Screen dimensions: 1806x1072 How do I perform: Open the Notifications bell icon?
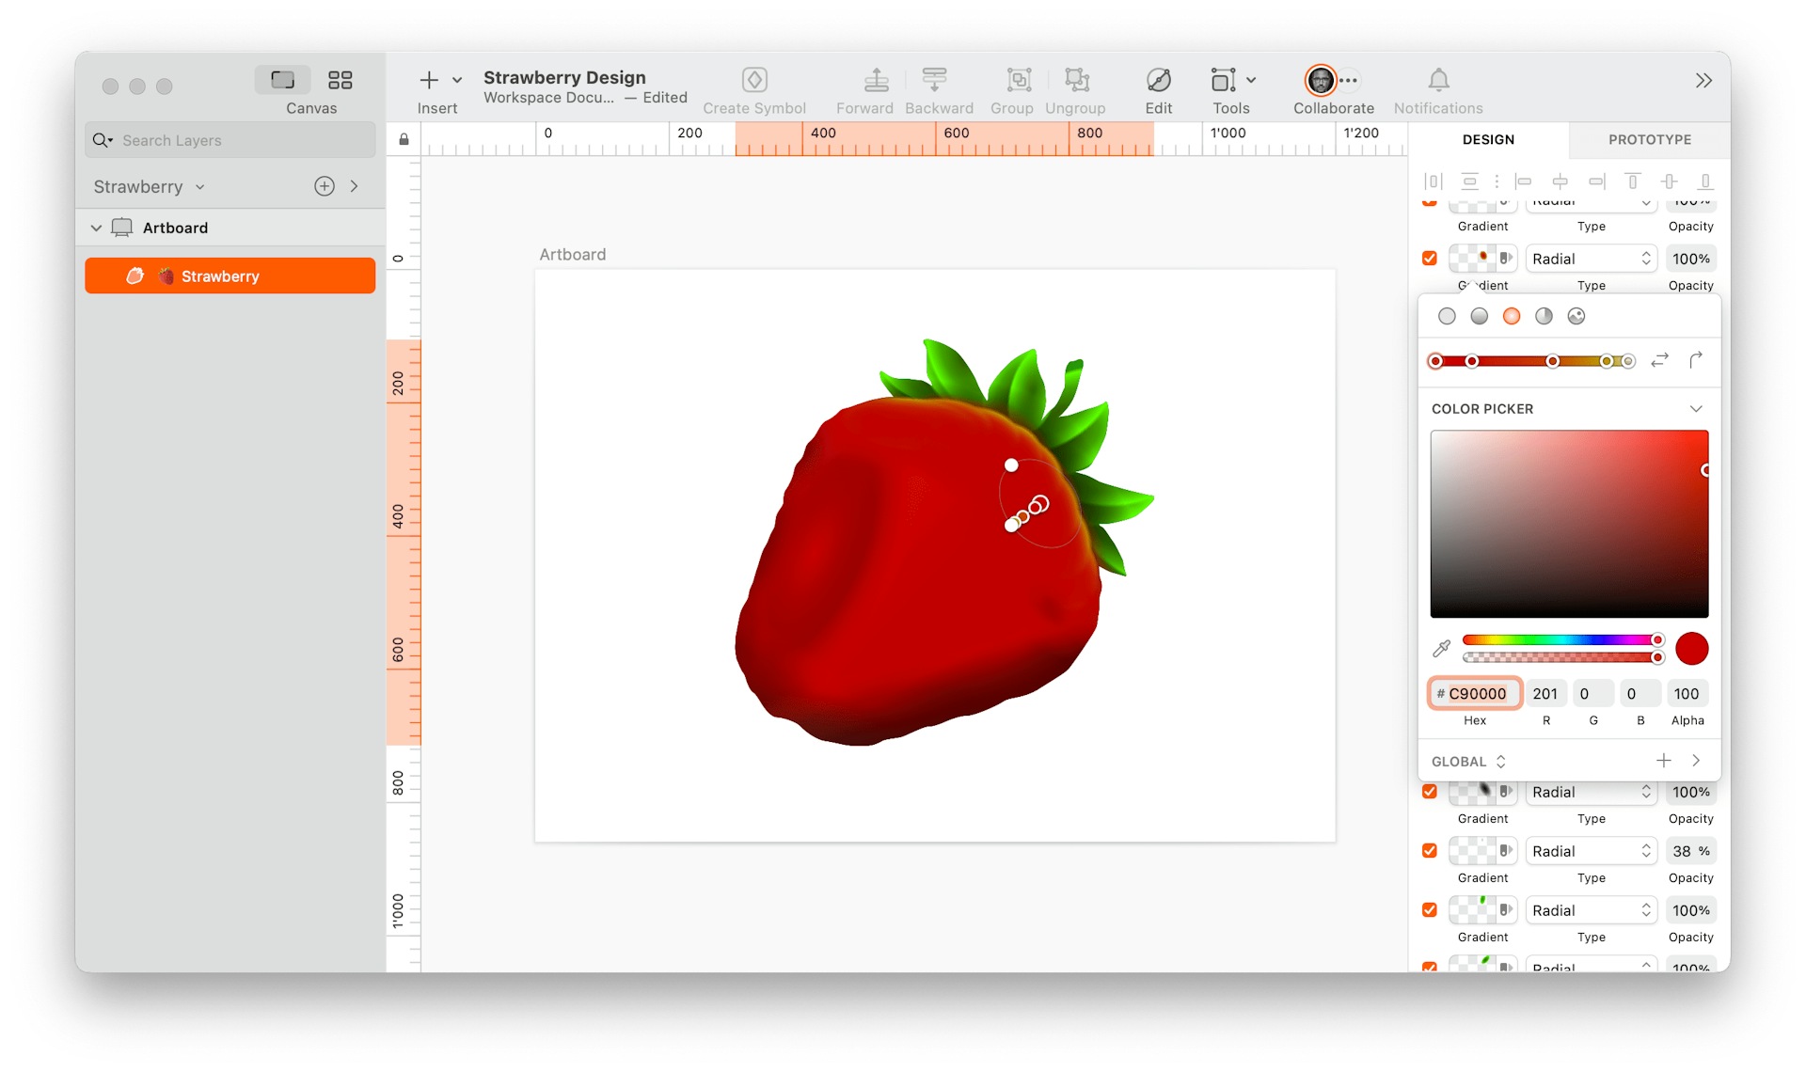(1436, 80)
